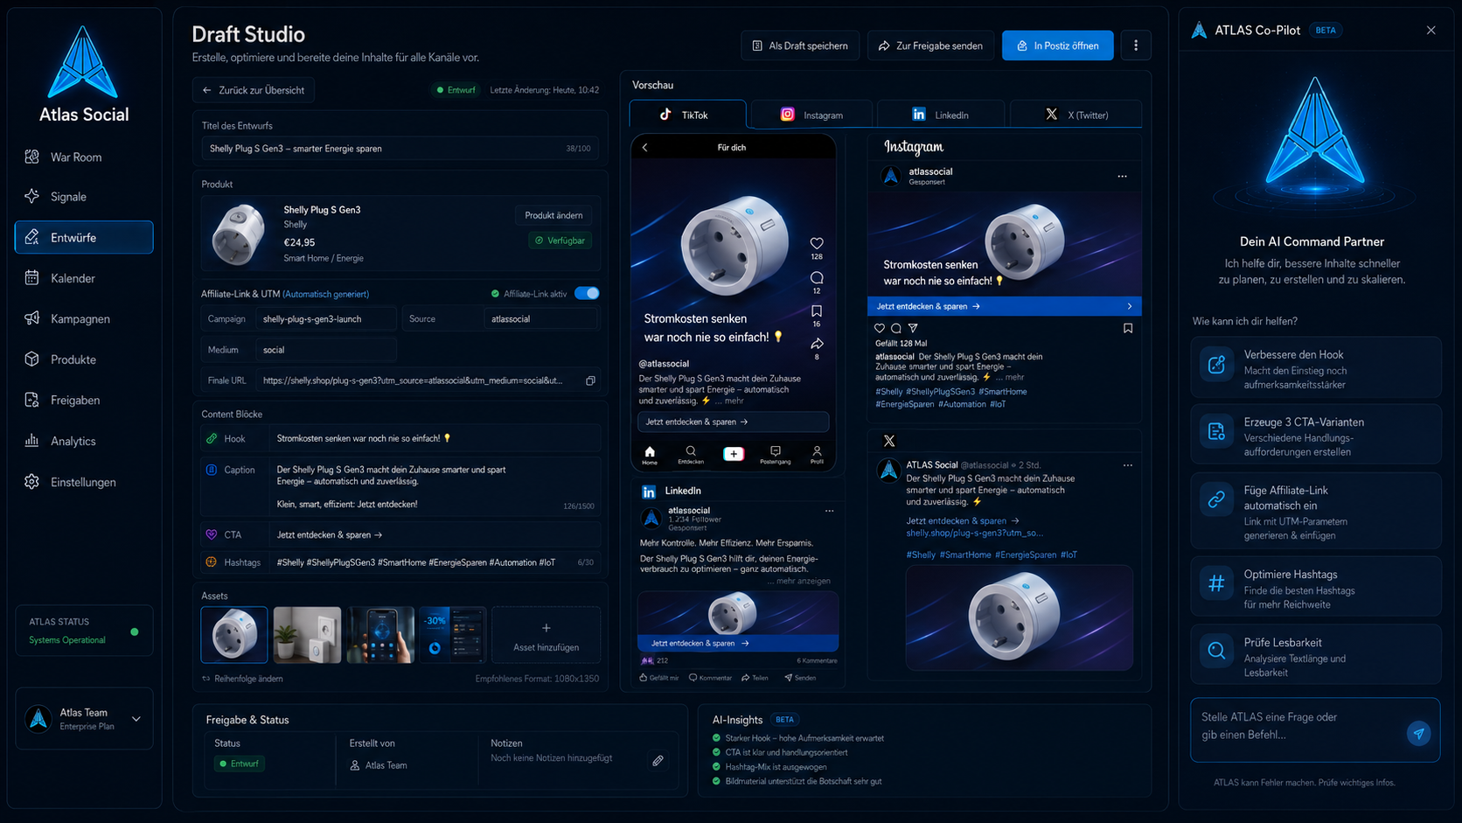Click the TikTok preview share arrow
This screenshot has width=1462, height=823.
point(817,344)
